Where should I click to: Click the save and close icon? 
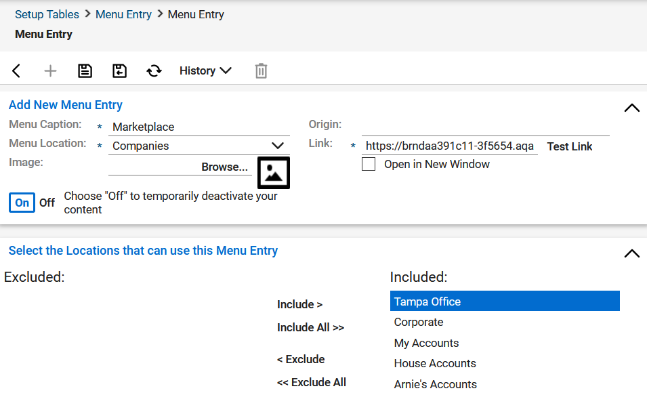click(x=120, y=71)
